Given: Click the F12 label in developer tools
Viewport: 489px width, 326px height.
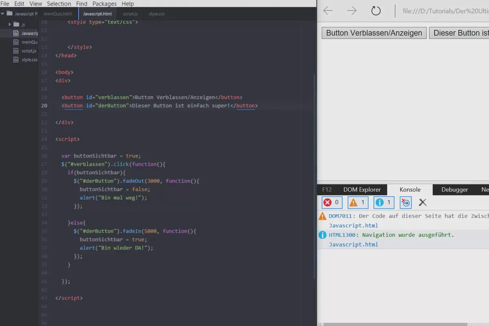Looking at the screenshot, I should (327, 189).
